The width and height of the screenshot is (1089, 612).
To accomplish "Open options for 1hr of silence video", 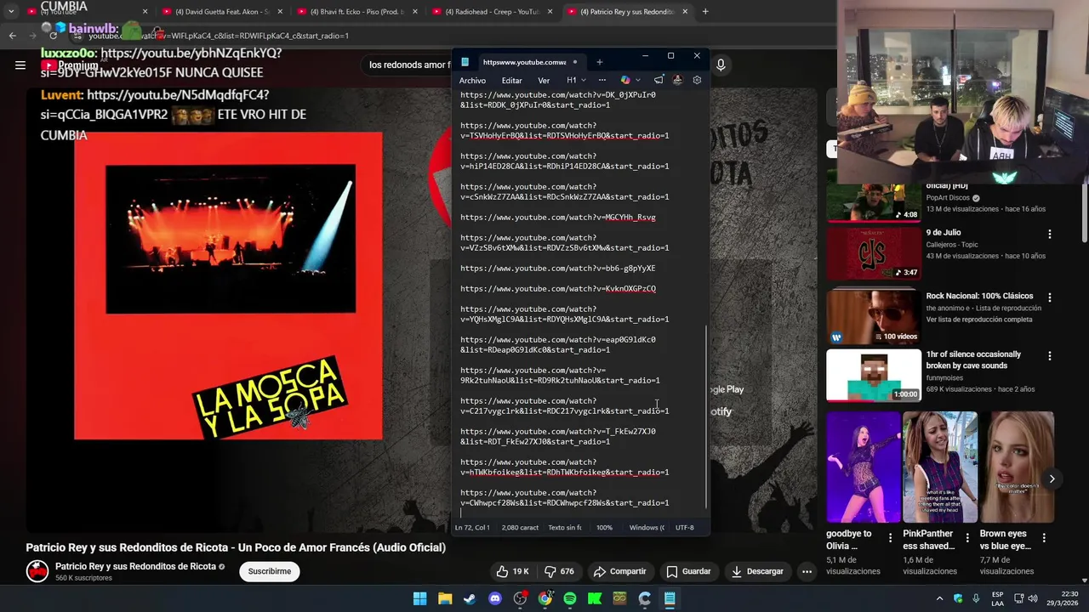I will point(1050,357).
